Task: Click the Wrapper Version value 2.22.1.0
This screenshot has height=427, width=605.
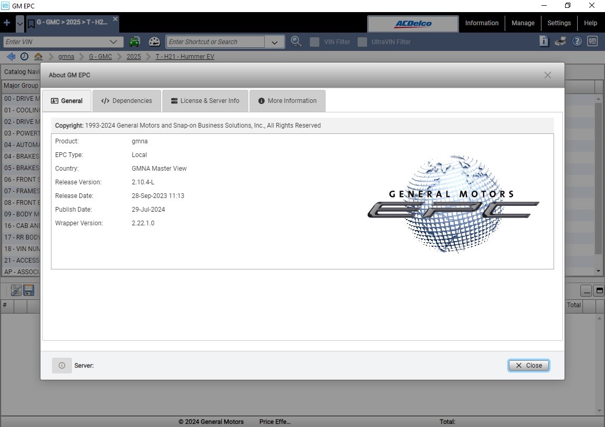Action: pos(143,223)
